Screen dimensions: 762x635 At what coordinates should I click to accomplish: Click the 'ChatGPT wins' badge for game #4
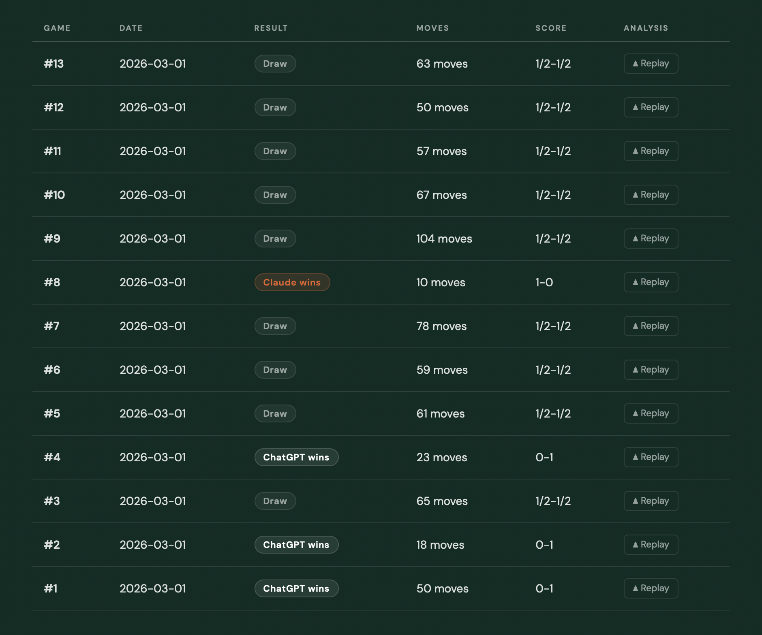coord(296,457)
